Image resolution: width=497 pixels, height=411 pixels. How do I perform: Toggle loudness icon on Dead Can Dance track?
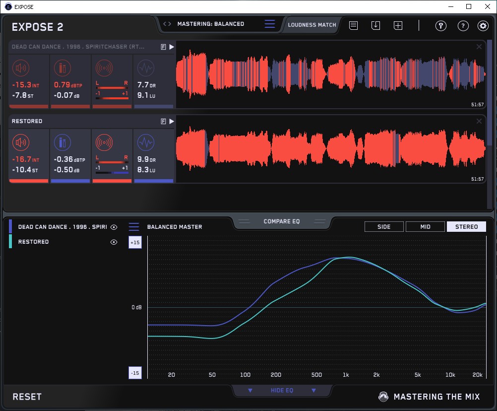click(21, 68)
